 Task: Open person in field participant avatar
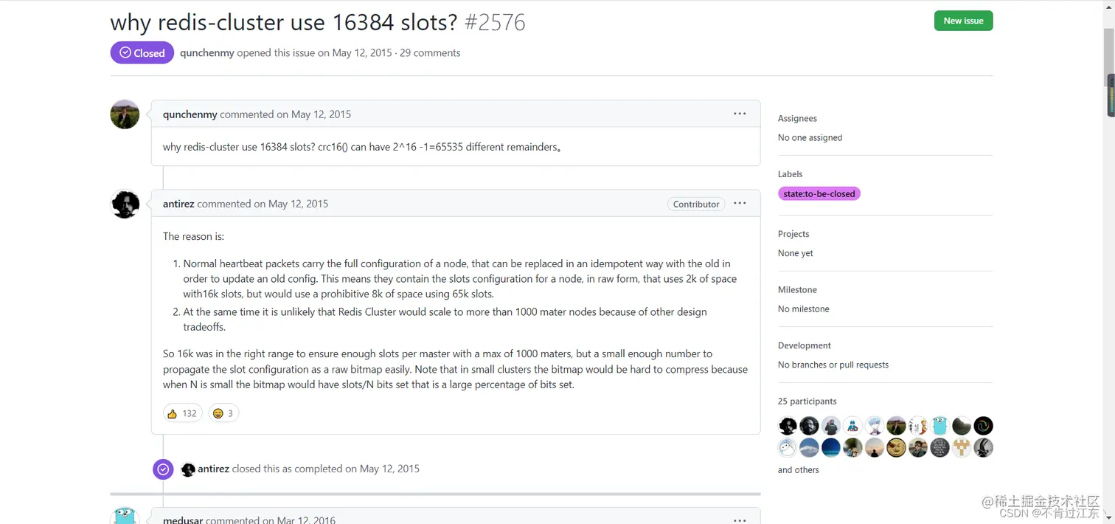[896, 426]
